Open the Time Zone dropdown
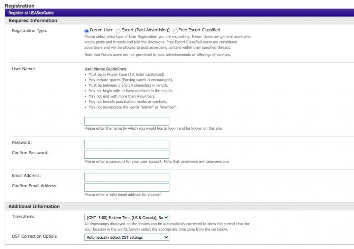The image size is (354, 249). click(x=127, y=218)
